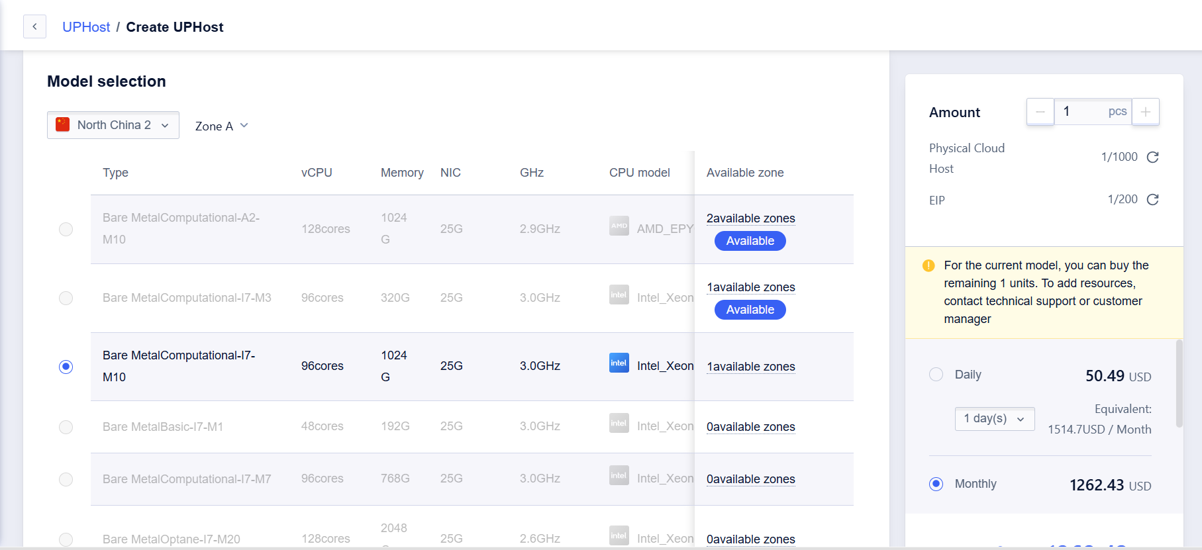
Task: Select the Bare MetalComputational-A2-M10 radio button
Action: coord(66,229)
